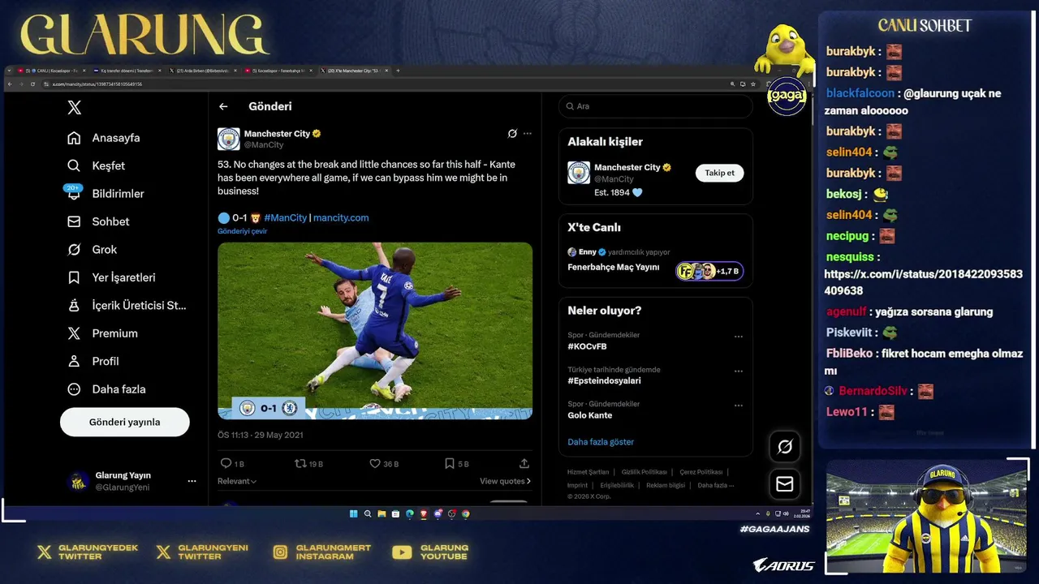Screen dimensions: 1039x584
Task: Open Daha fazla menu
Action: (106, 389)
